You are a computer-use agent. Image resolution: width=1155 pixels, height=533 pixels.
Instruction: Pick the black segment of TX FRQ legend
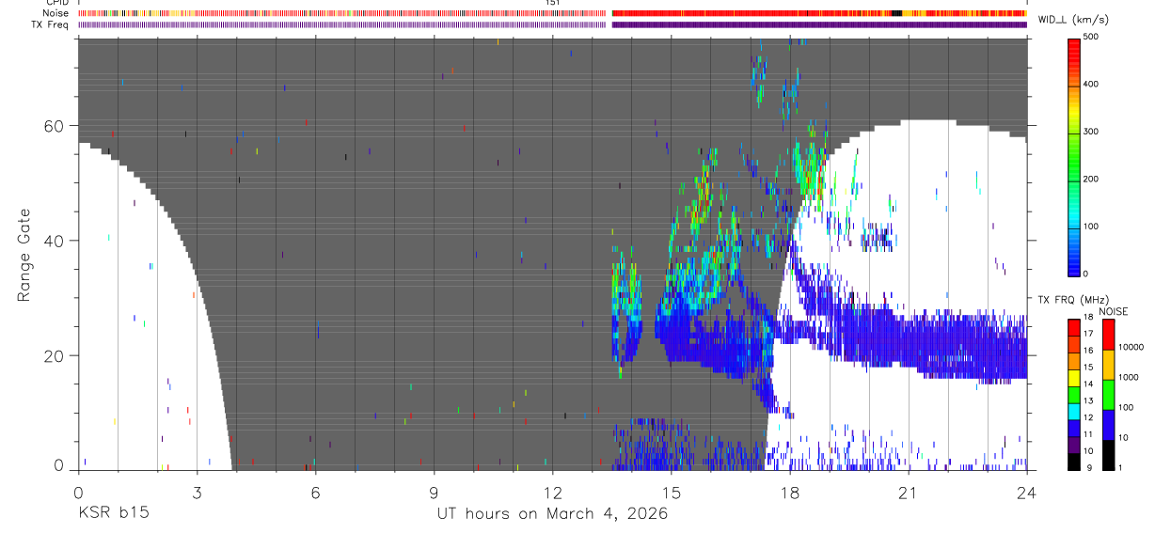(1073, 460)
